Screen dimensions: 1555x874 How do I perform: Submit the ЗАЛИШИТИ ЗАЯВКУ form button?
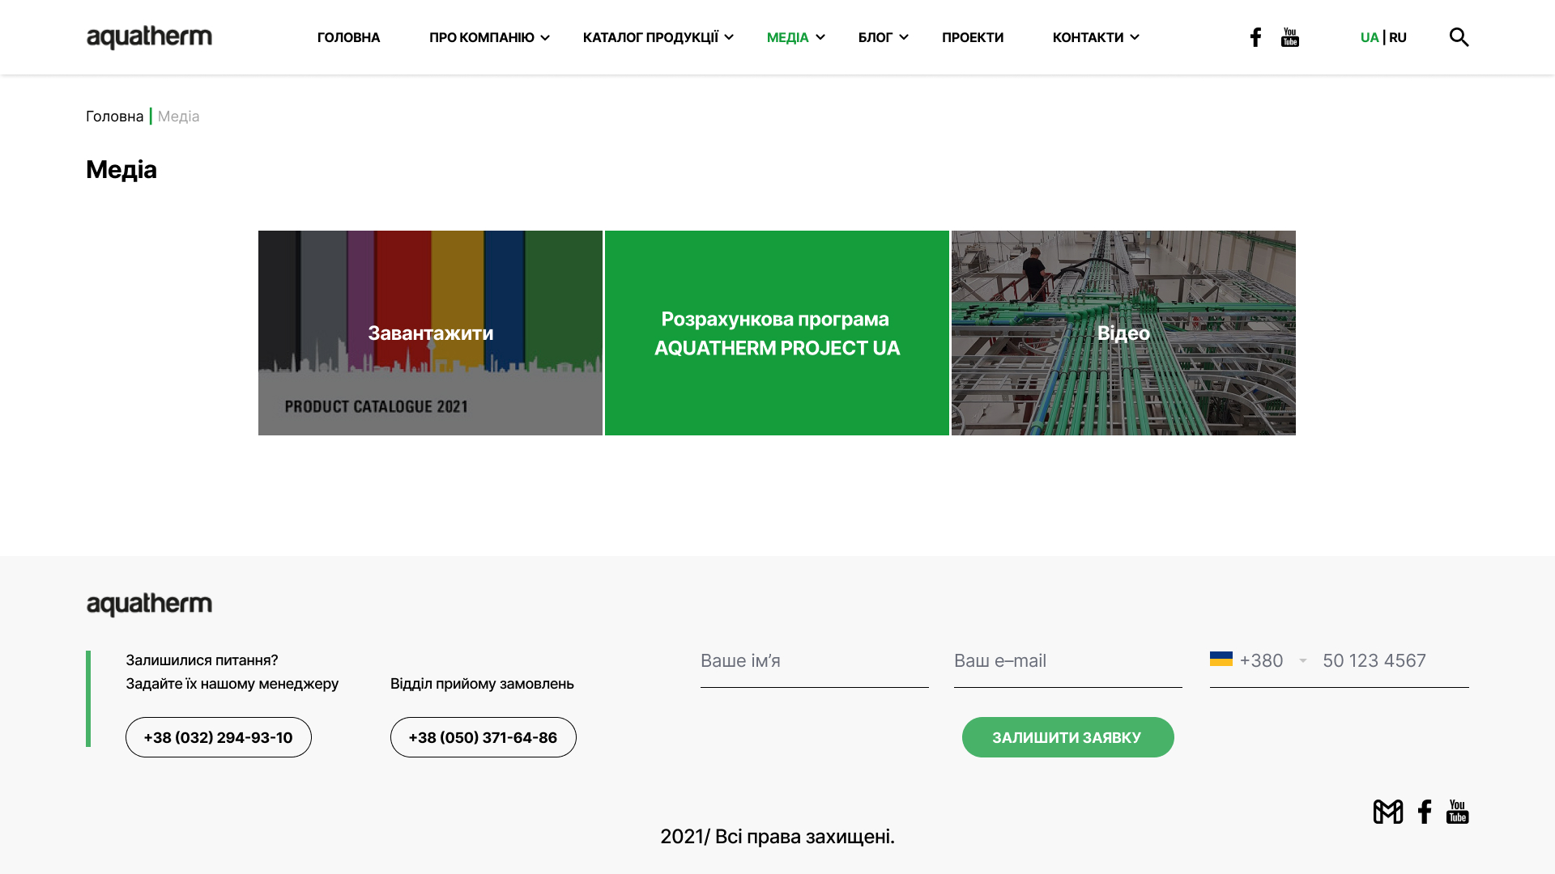pos(1068,737)
